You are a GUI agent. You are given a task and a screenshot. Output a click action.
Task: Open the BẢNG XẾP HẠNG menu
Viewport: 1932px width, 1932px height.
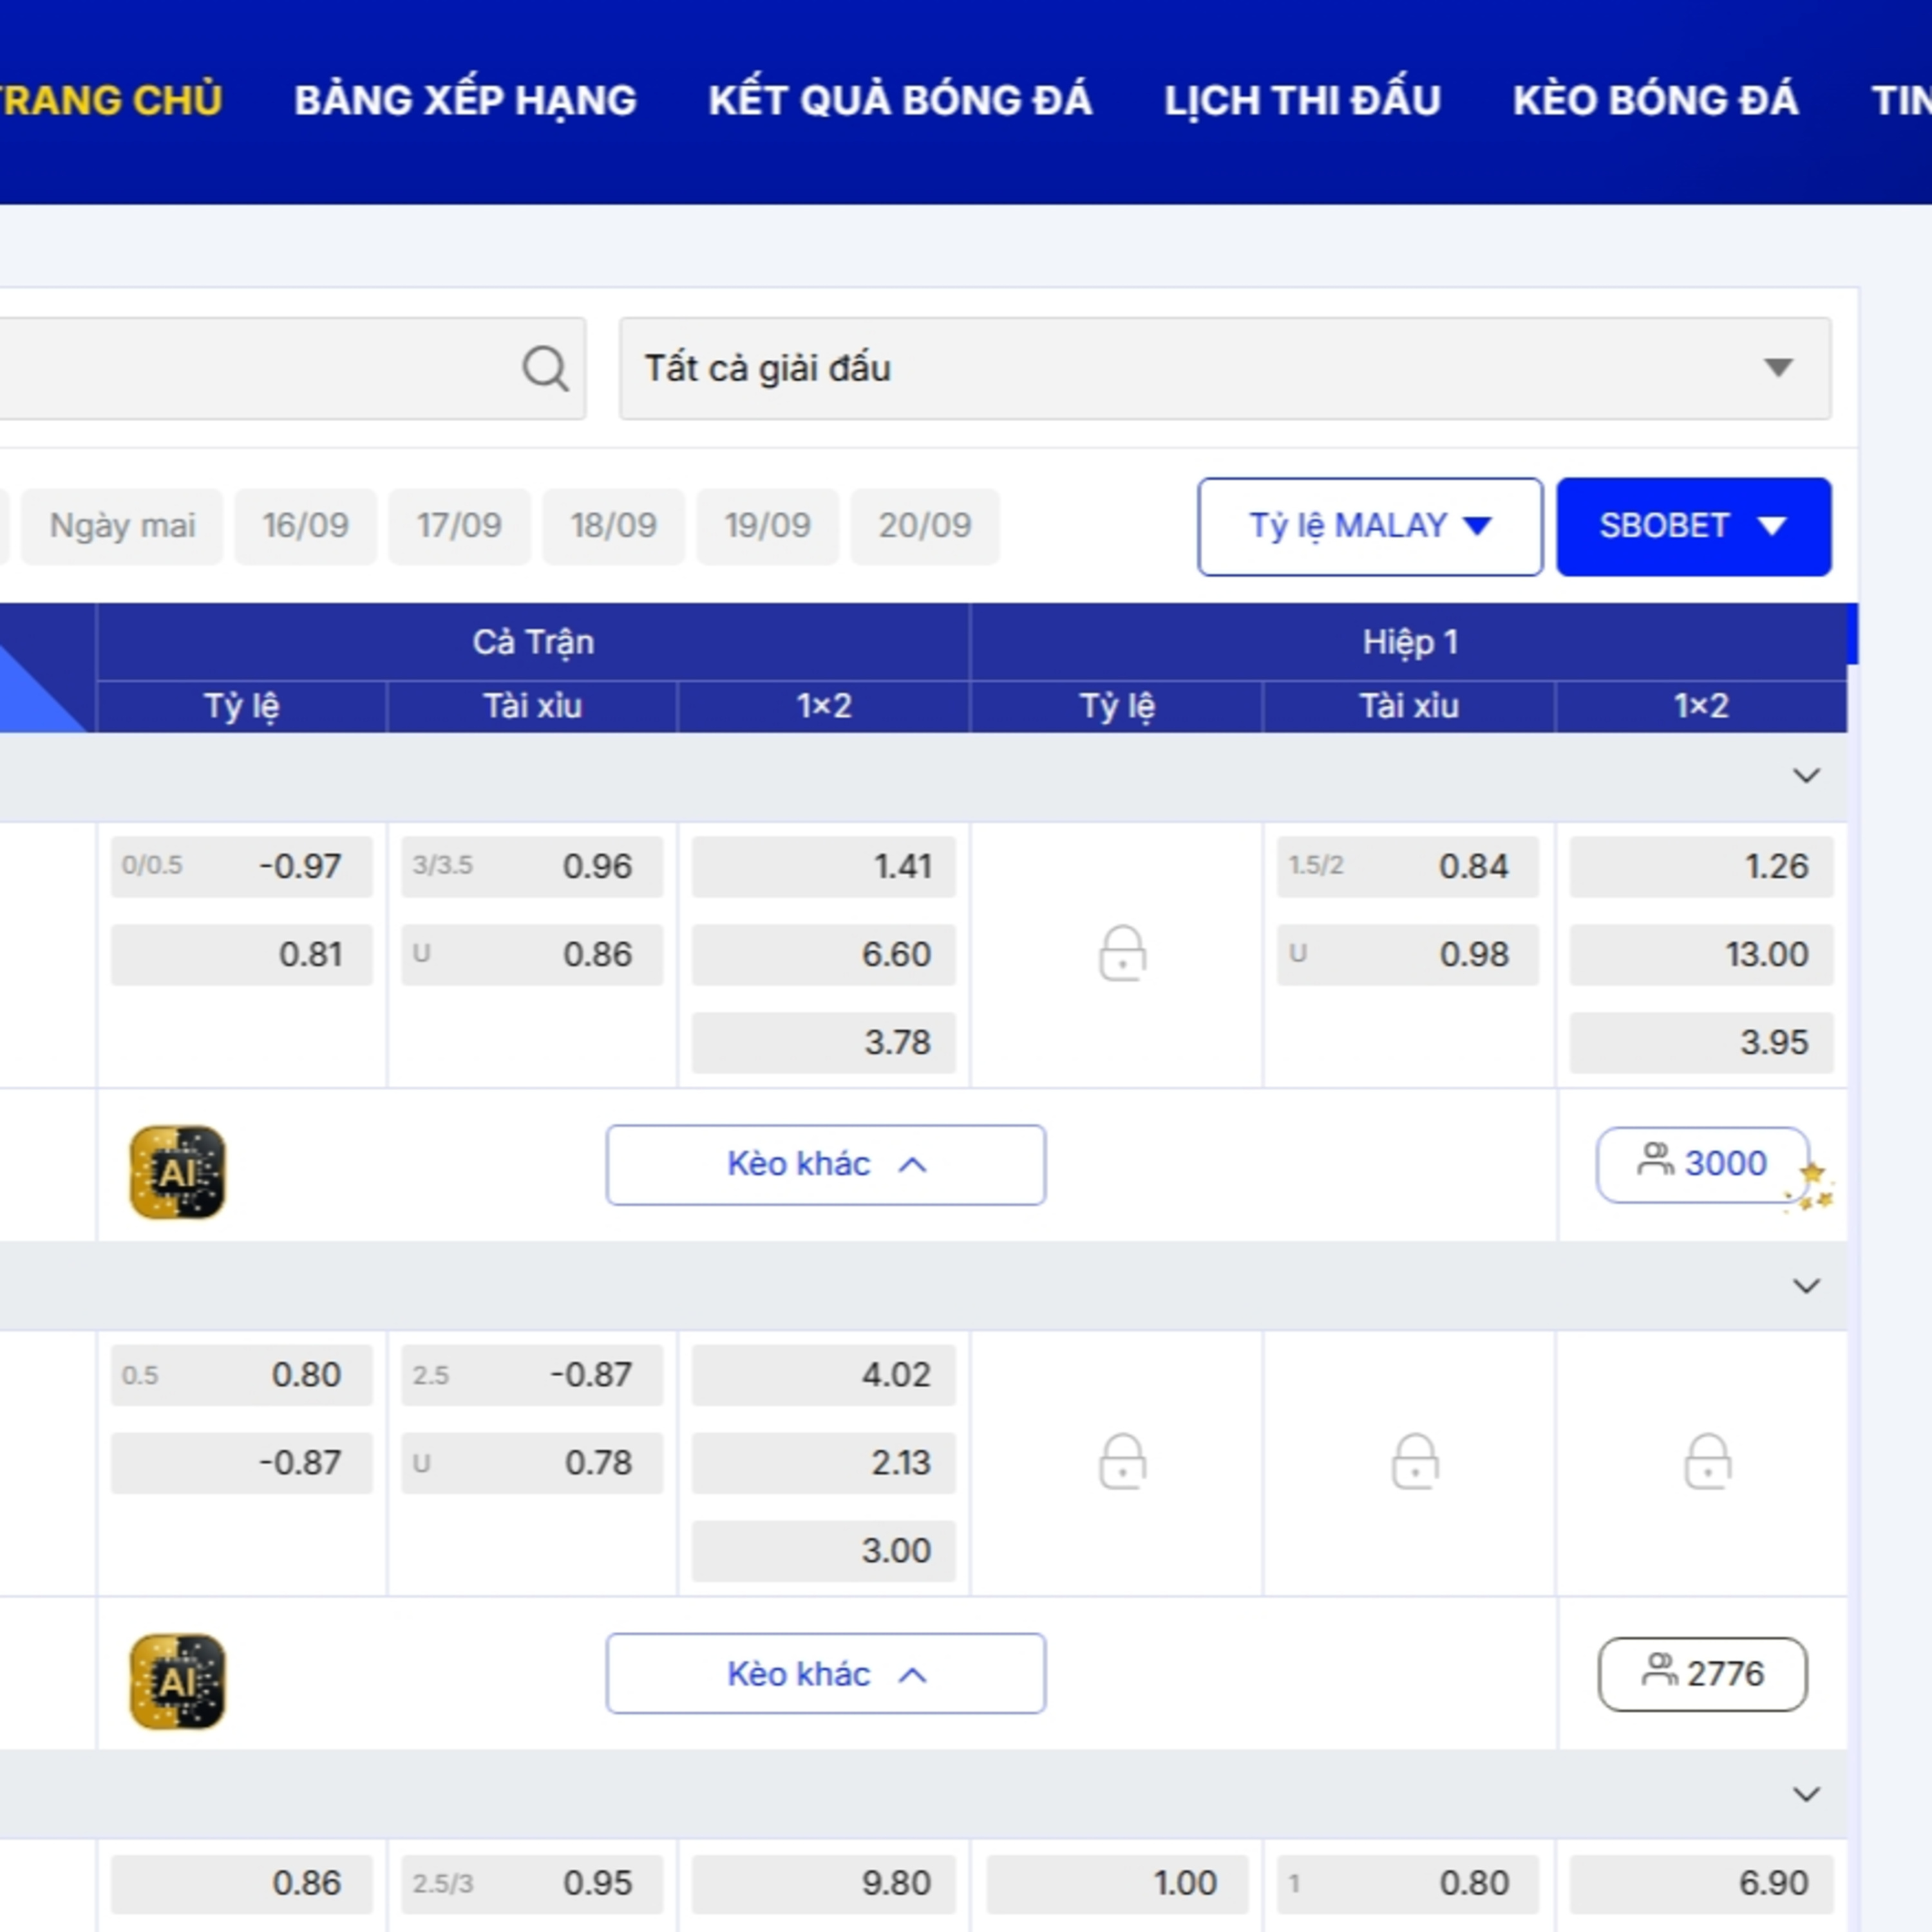coord(465,101)
